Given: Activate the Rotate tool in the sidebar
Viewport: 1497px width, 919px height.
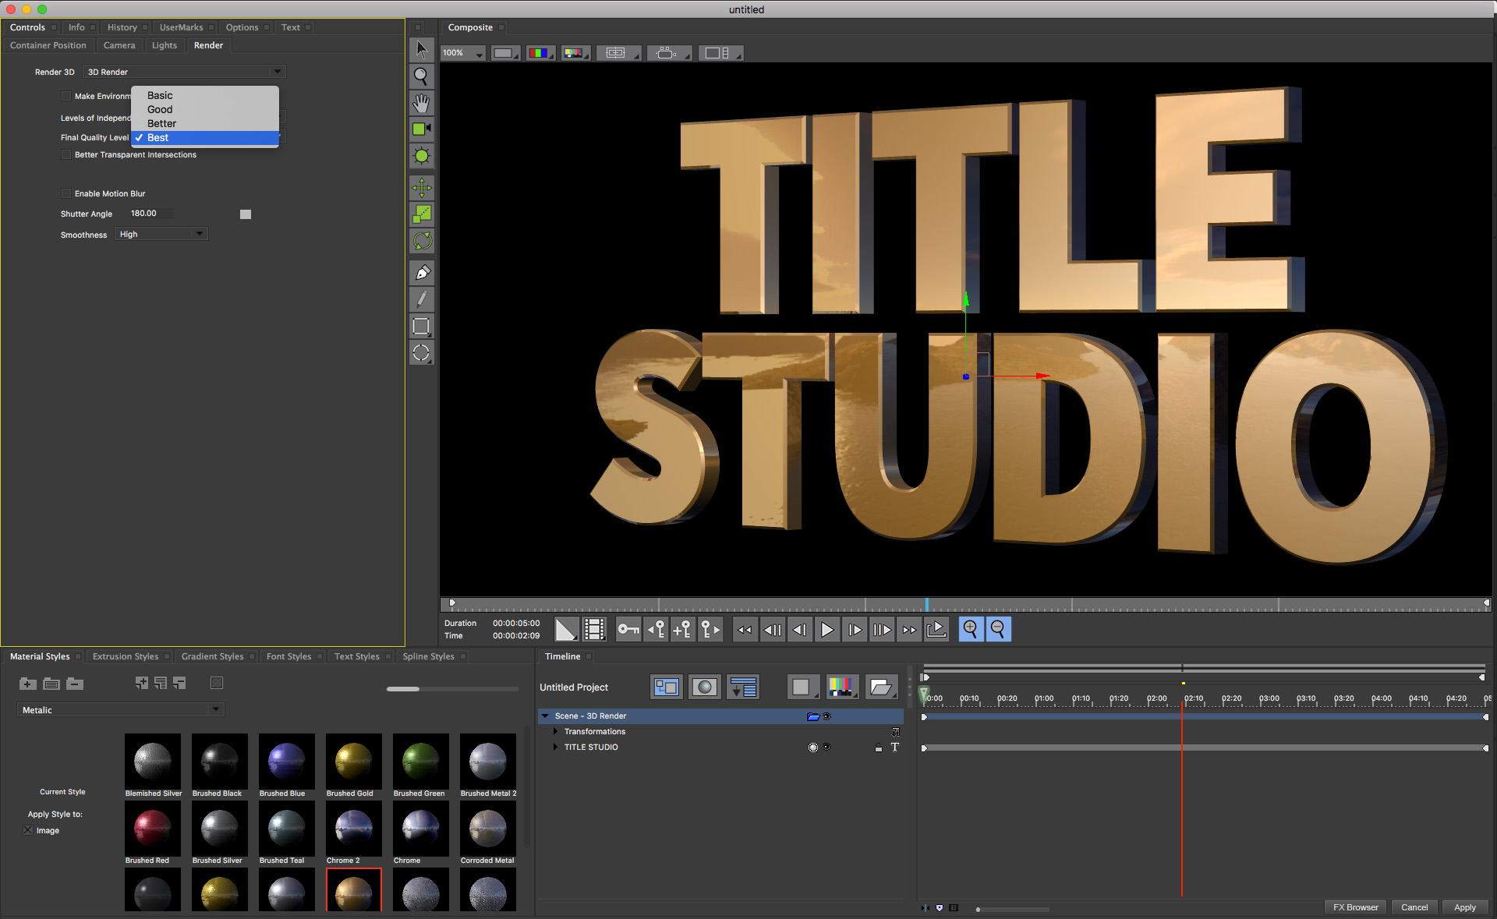Looking at the screenshot, I should pyautogui.click(x=421, y=241).
